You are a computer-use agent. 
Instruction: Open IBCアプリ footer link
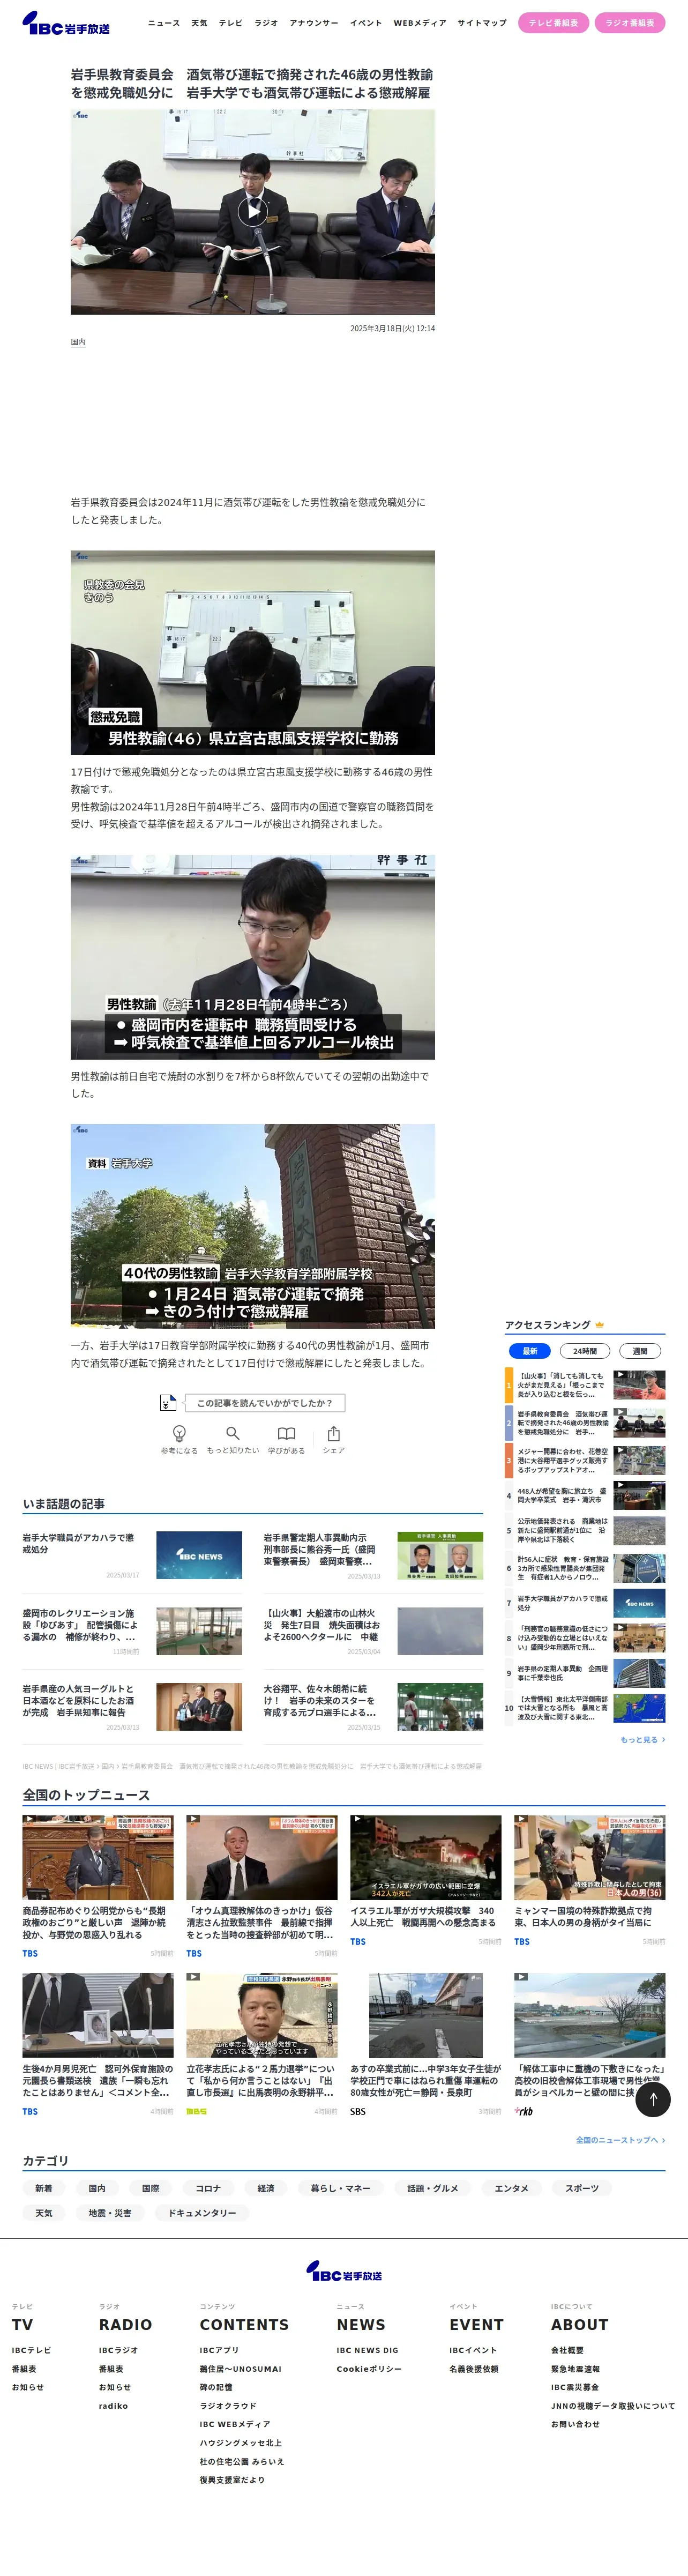pos(219,2350)
